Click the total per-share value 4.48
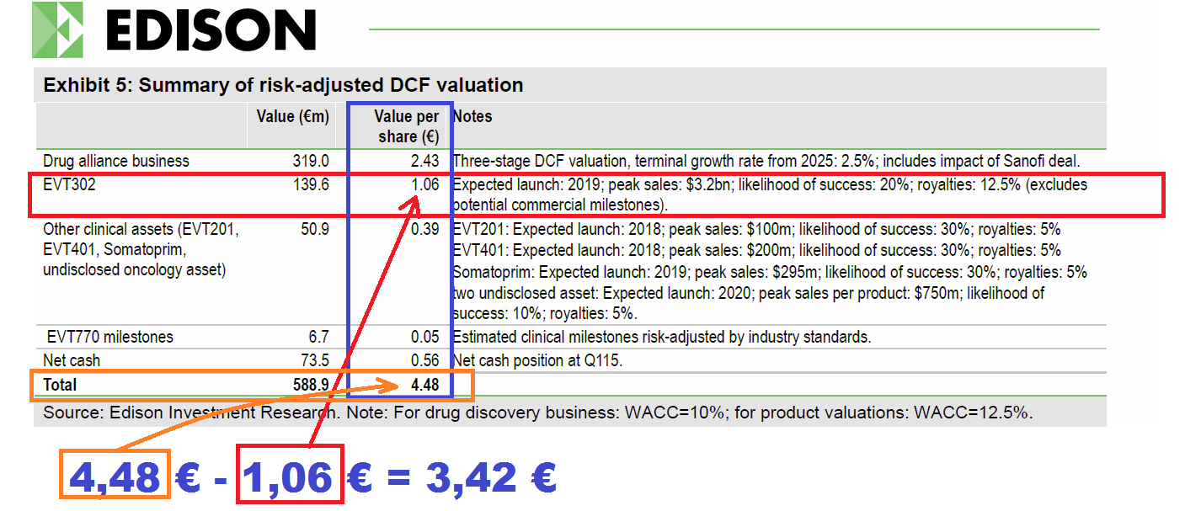The height and width of the screenshot is (511, 1185). [424, 385]
